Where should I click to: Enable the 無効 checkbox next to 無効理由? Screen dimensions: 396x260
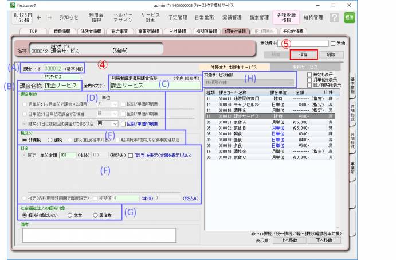[334, 44]
